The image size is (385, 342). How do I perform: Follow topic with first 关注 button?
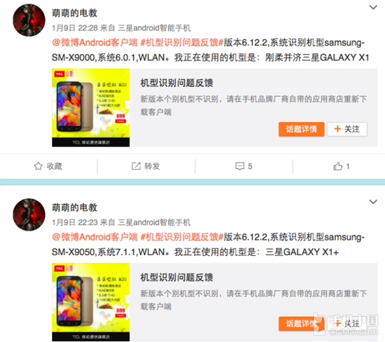(x=347, y=129)
